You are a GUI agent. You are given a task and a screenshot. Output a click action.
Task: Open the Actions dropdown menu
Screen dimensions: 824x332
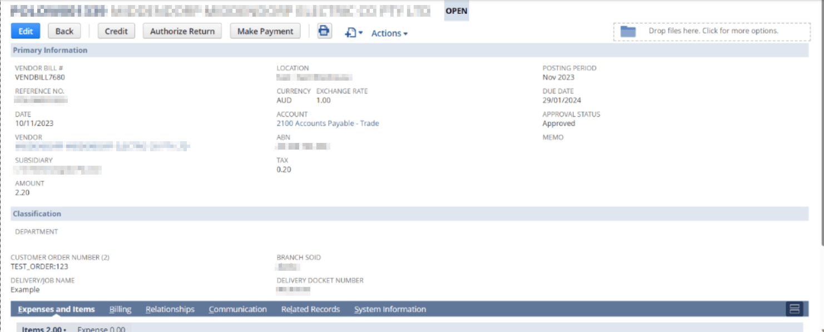389,33
